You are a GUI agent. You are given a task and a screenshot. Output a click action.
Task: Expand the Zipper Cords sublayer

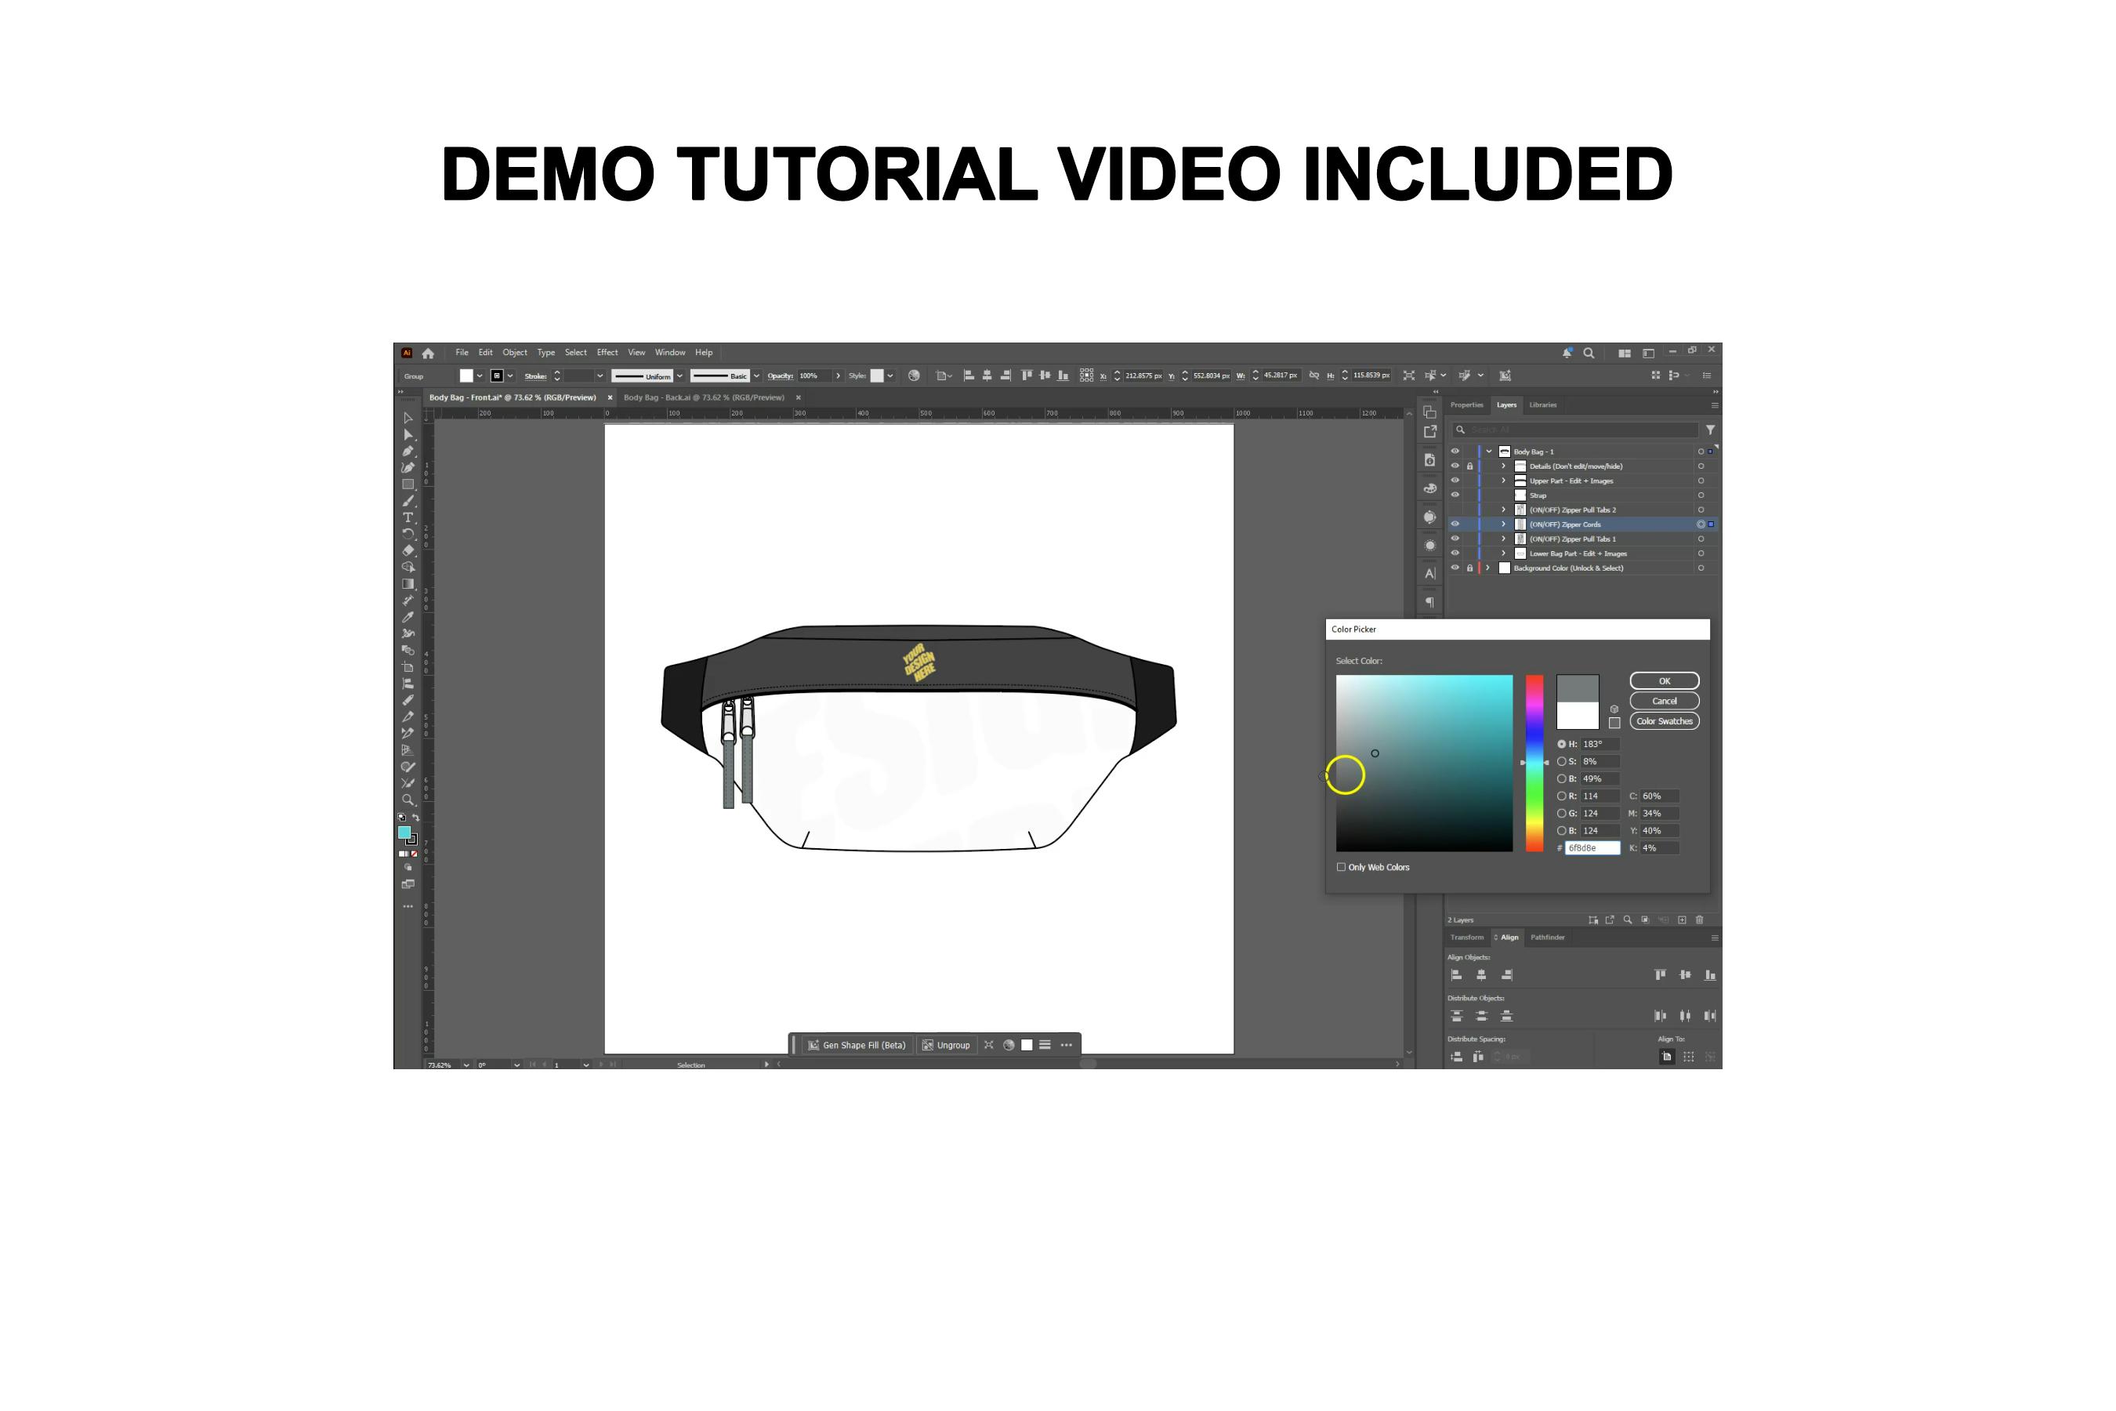tap(1503, 524)
